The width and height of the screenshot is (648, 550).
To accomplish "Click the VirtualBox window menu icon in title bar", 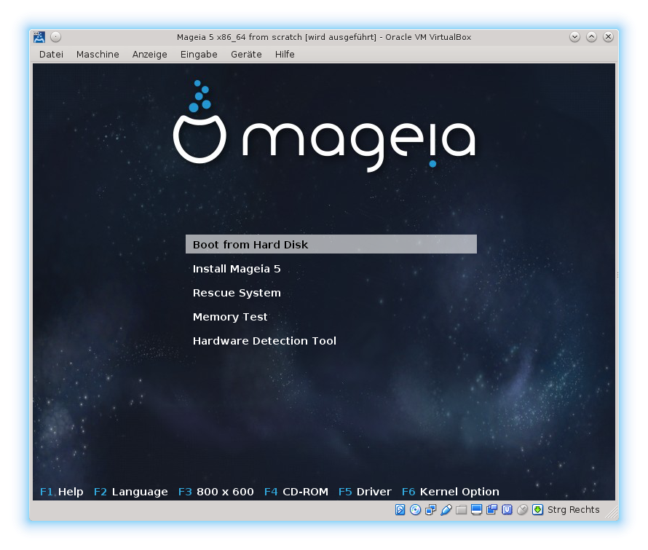I will (39, 37).
